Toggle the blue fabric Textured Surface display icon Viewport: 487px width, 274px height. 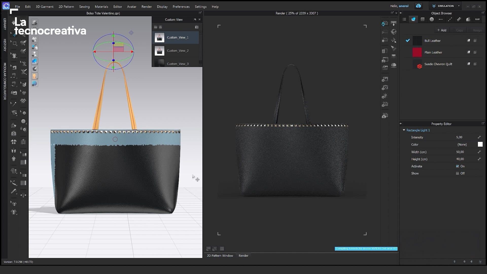pos(34,61)
